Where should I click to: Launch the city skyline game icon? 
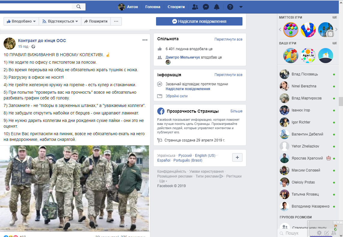point(326,55)
